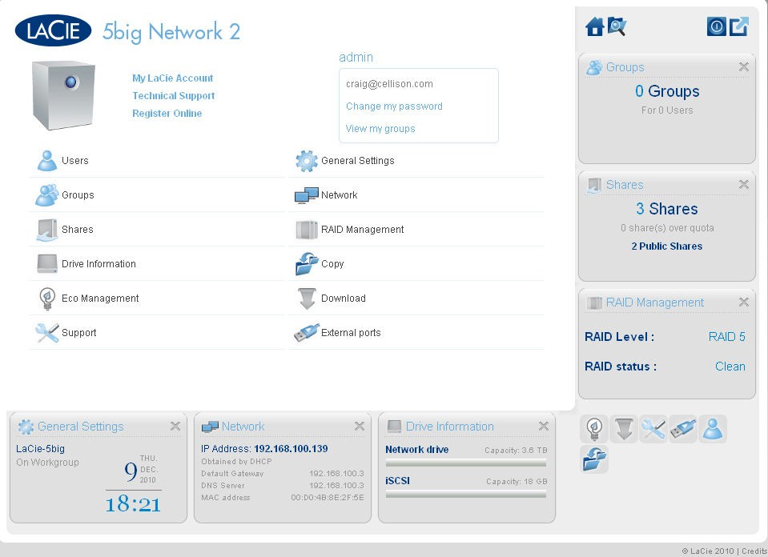768x557 pixels.
Task: Click the 0 Groups count heading
Action: (x=667, y=91)
